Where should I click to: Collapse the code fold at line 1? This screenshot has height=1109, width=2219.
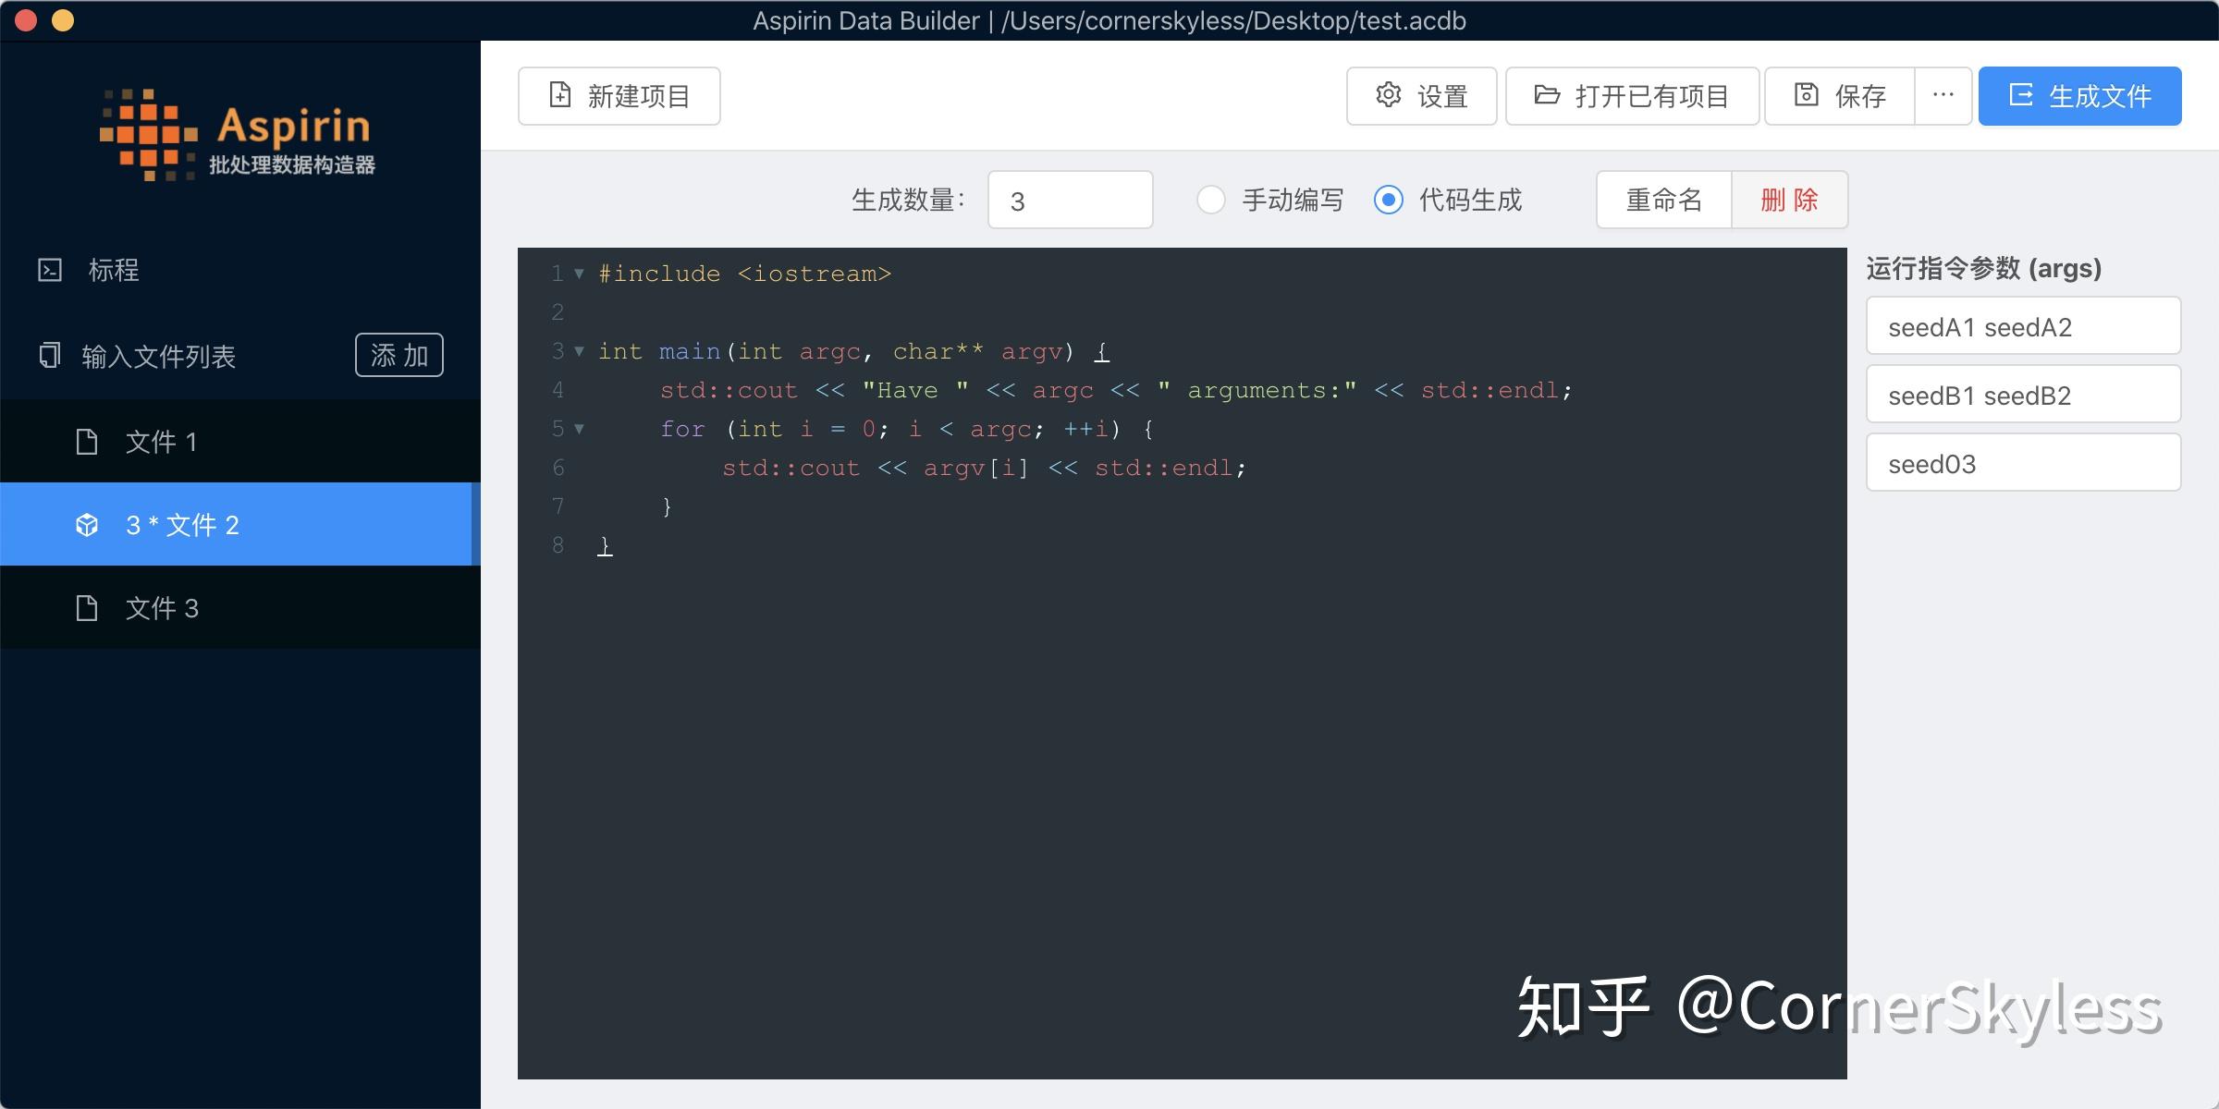point(580,274)
